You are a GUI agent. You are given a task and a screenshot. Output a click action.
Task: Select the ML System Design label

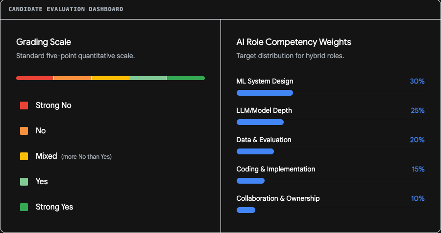coord(265,81)
